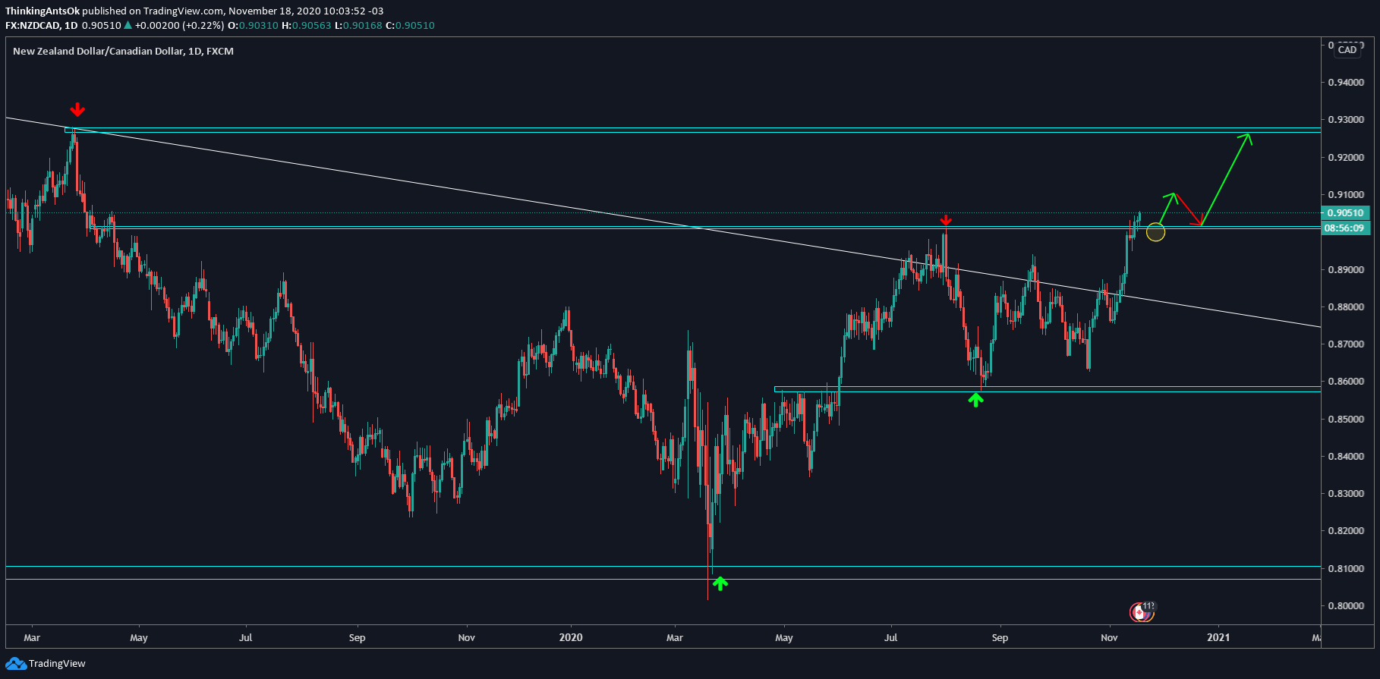Click the 'Nov' time label just before 2021
The width and height of the screenshot is (1380, 679).
tap(1109, 637)
